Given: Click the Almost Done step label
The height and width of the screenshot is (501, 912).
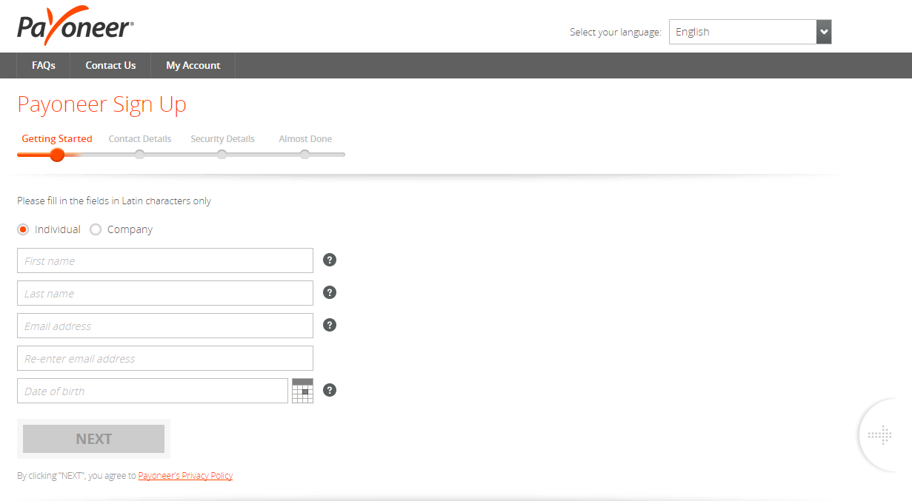Looking at the screenshot, I should [305, 138].
